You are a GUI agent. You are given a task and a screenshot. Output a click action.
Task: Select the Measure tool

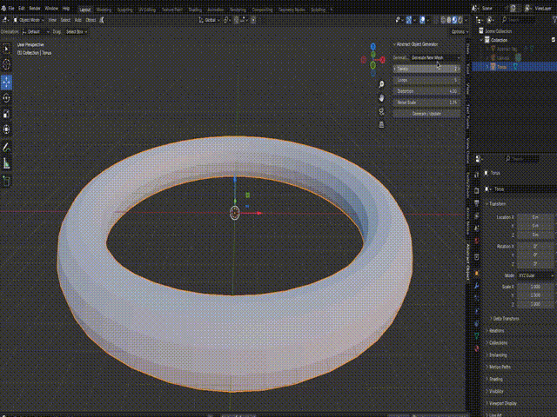click(6, 163)
